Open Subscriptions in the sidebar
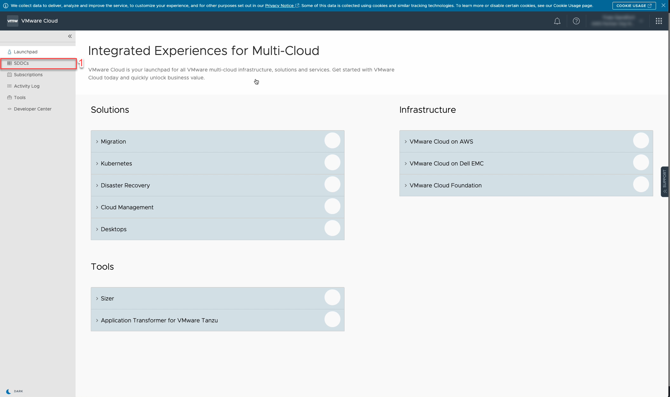This screenshot has width=670, height=397. coord(38,75)
